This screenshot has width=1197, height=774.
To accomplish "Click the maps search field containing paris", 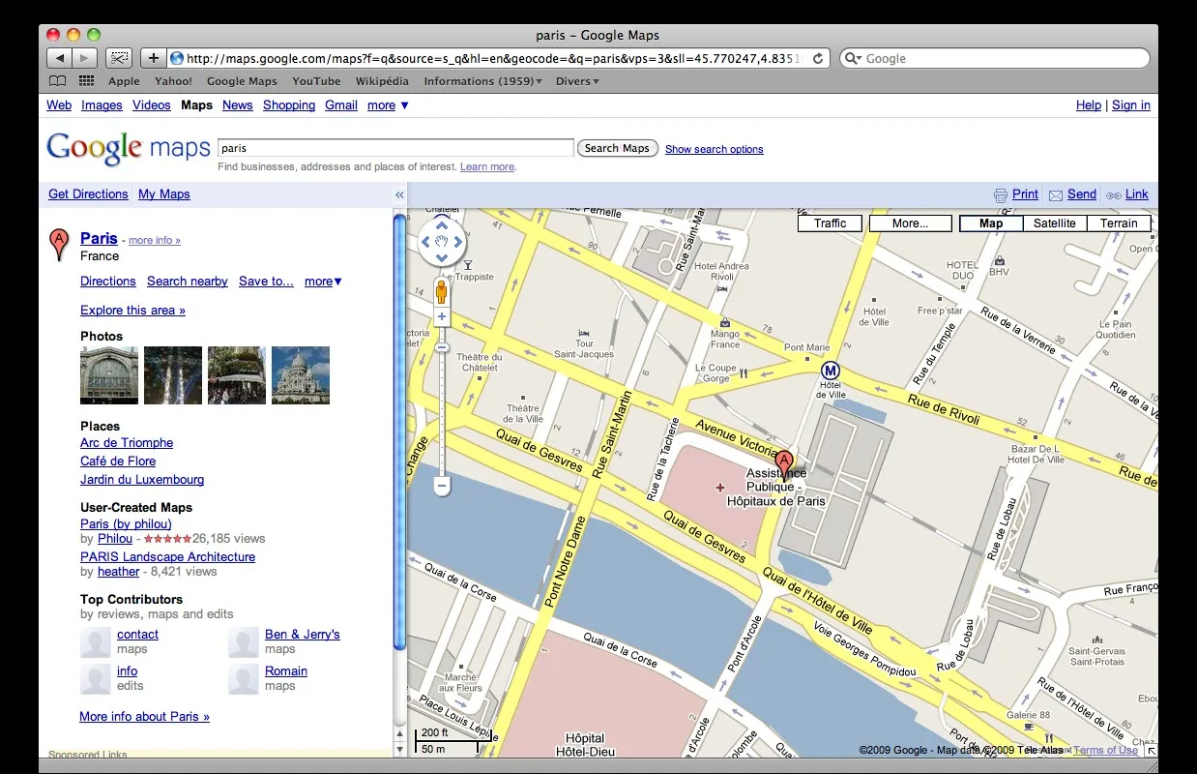I will coord(395,148).
